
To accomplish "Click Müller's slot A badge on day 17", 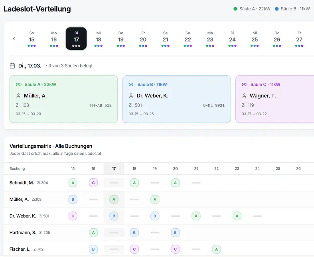I will click(114, 199).
